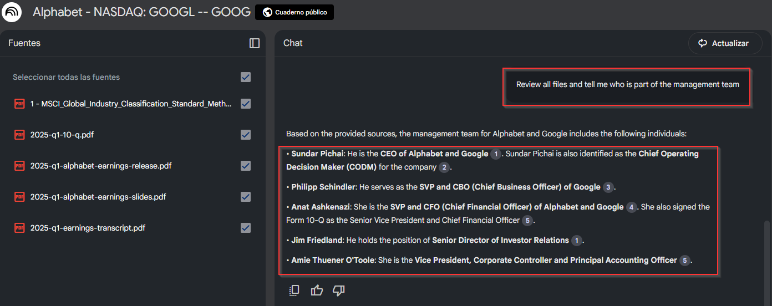The height and width of the screenshot is (306, 772).
Task: Click the PDF icon for 2025-q1-10-q.pdf
Action: click(x=19, y=135)
